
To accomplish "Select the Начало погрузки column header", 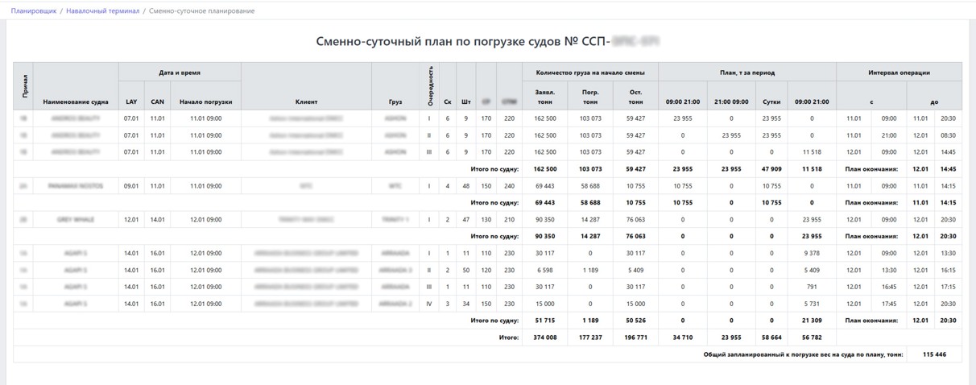I will [205, 102].
